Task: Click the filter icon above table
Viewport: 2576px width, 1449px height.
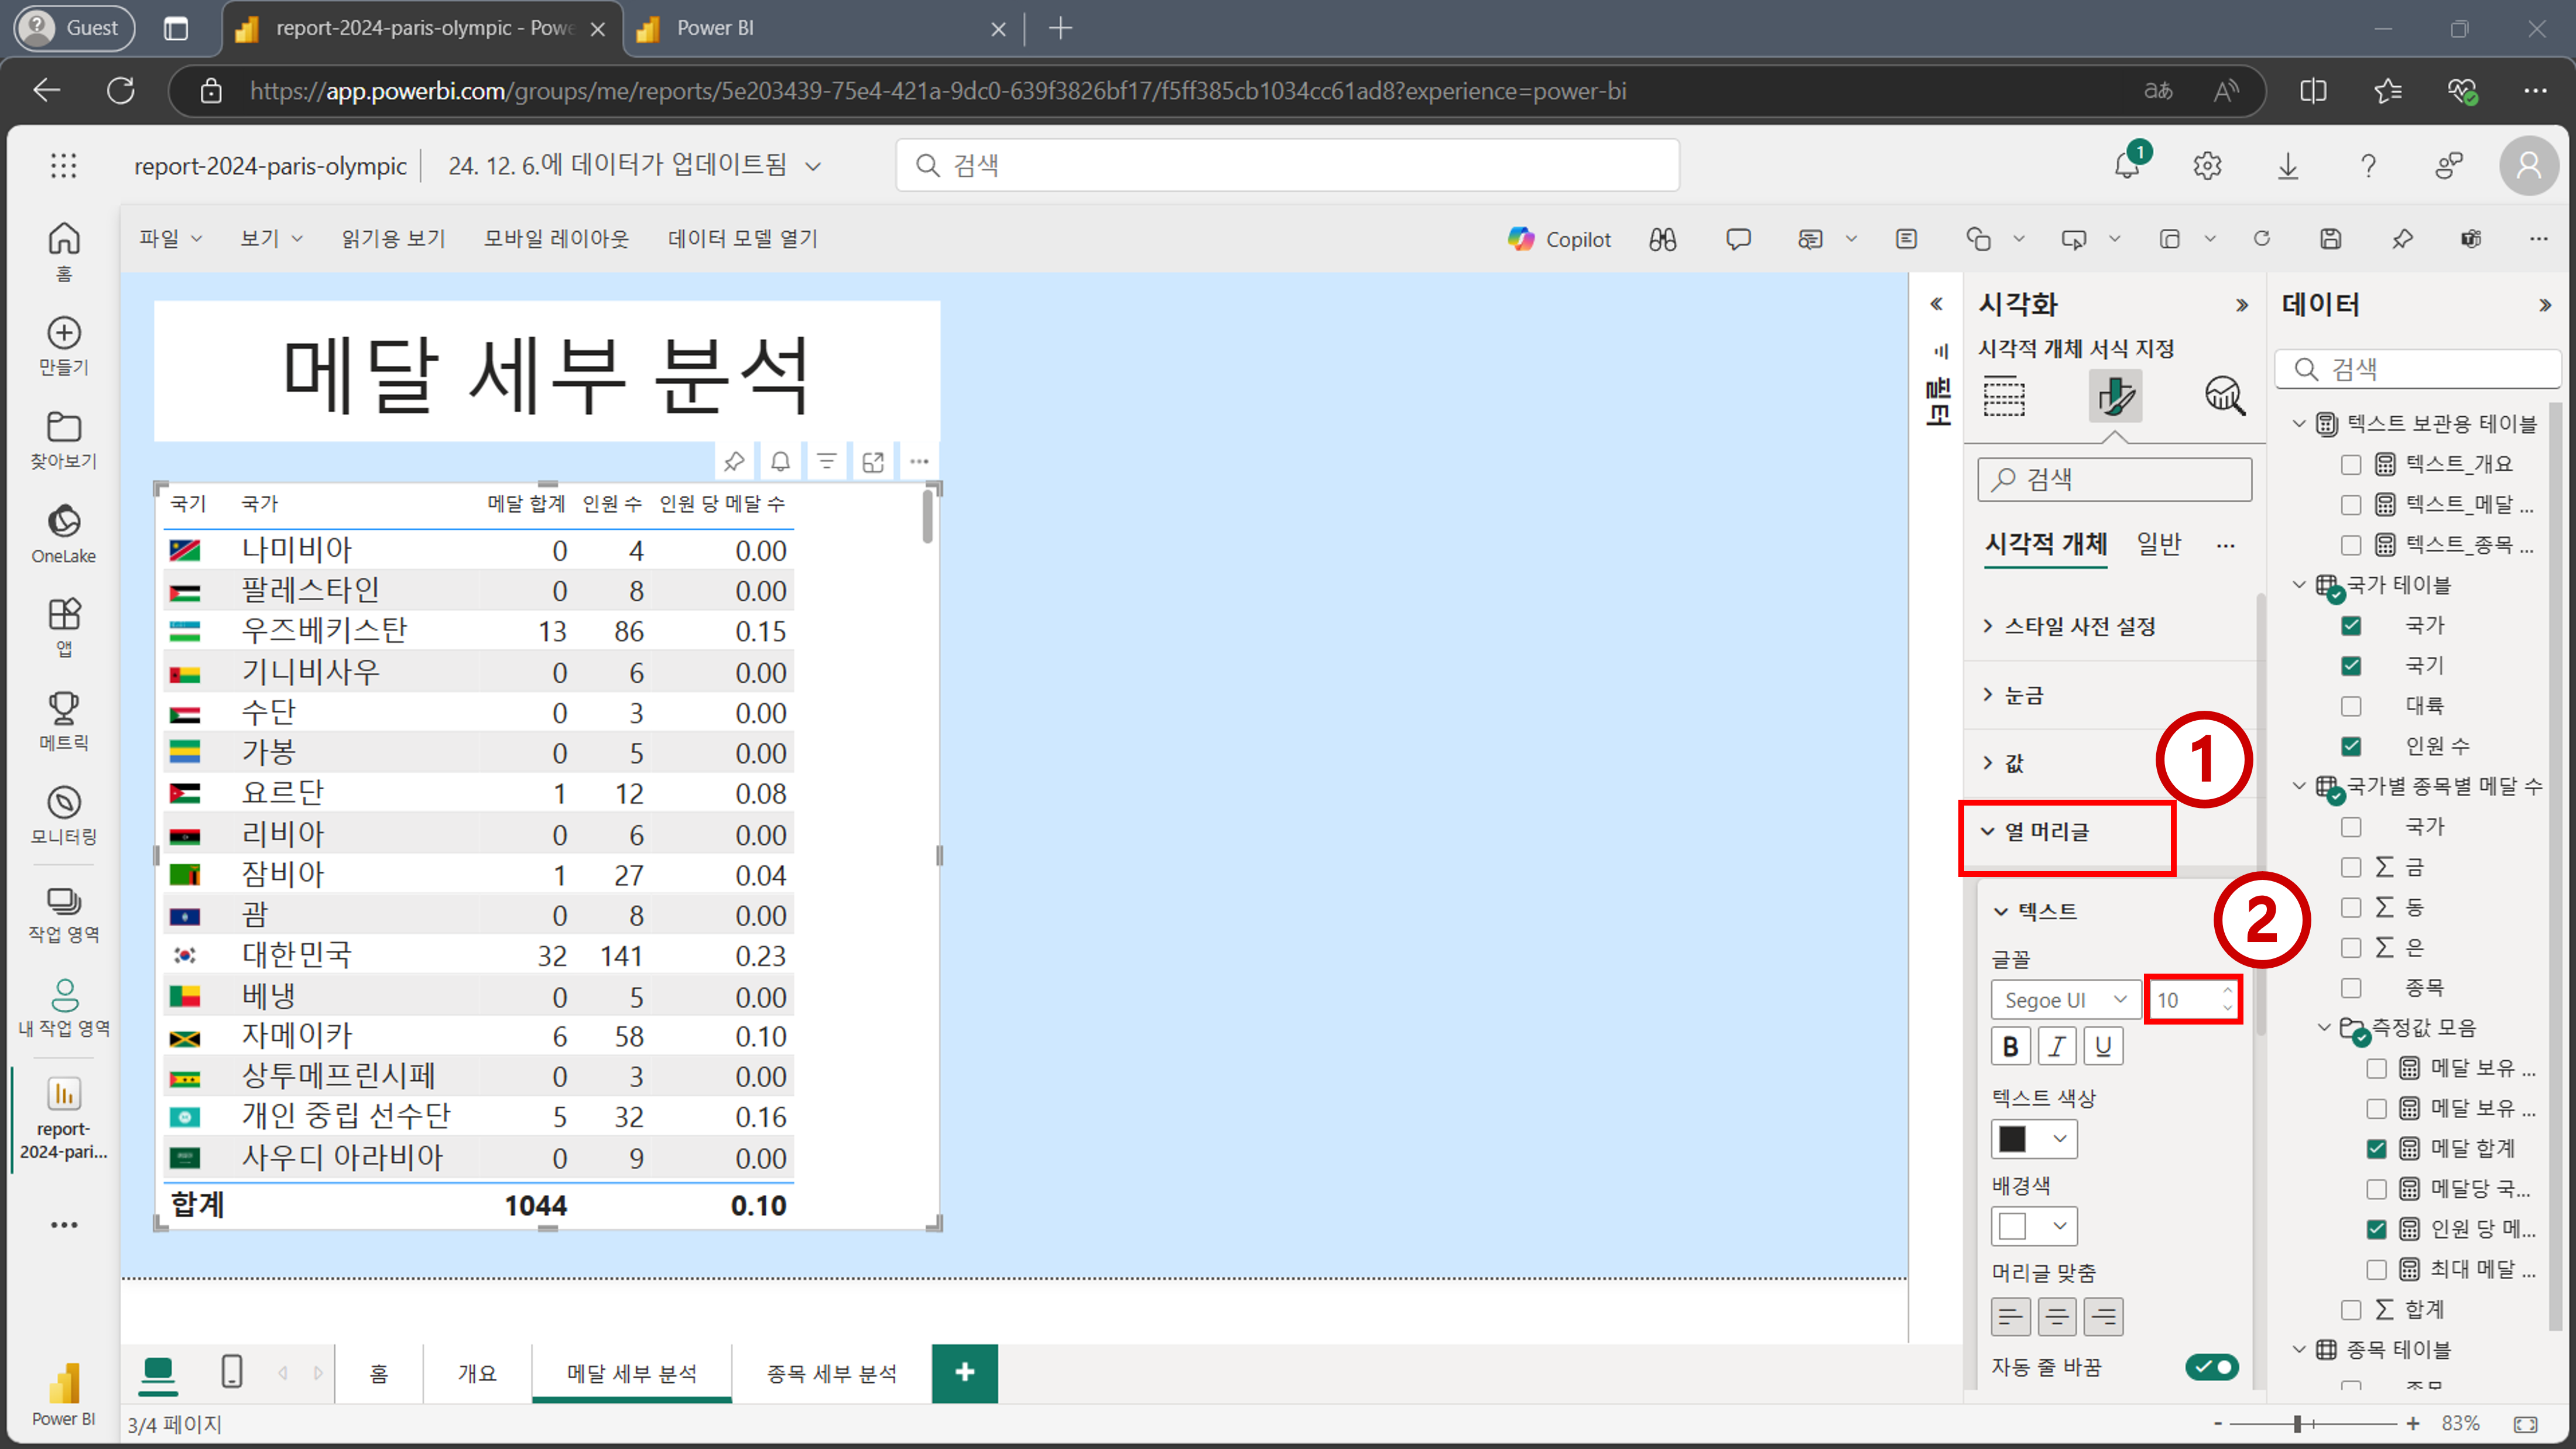Action: [827, 461]
